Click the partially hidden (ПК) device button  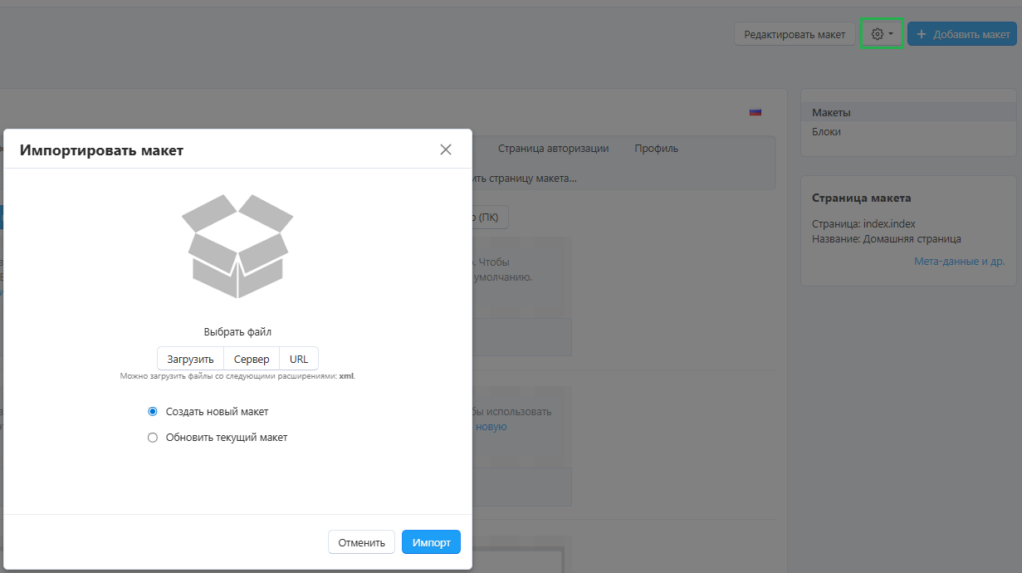tap(490, 218)
